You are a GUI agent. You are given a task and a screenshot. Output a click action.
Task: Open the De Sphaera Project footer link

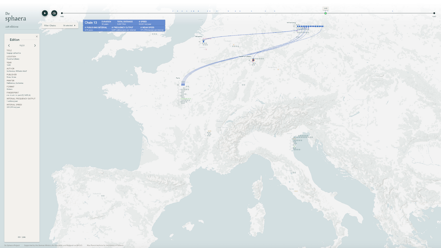(x=12, y=245)
